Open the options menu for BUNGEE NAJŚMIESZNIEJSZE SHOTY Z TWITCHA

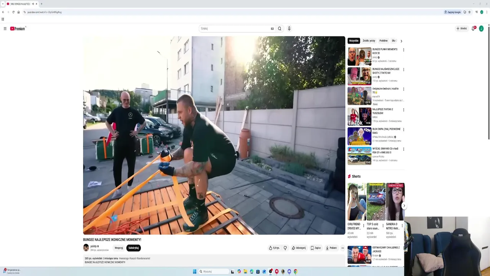point(403,70)
